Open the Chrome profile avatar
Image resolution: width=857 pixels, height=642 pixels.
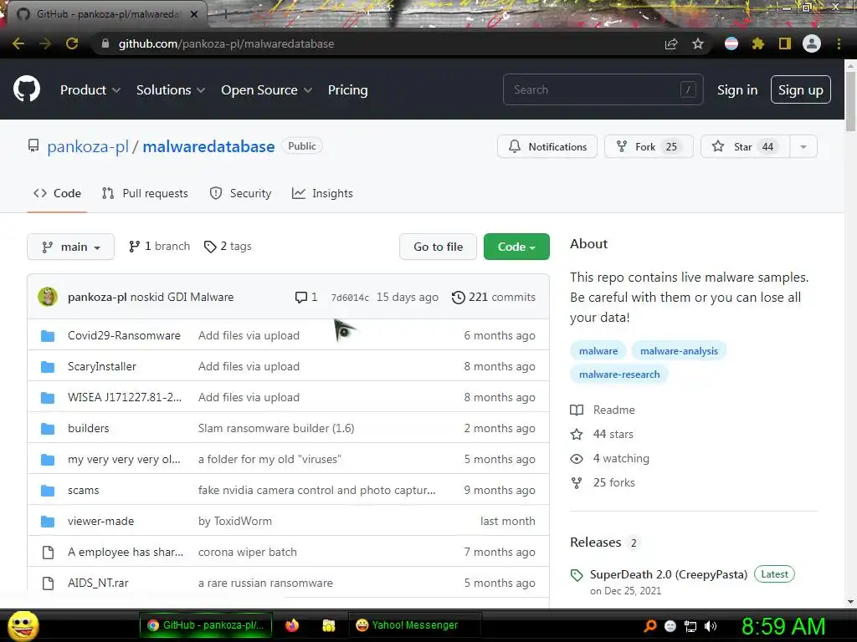click(812, 43)
